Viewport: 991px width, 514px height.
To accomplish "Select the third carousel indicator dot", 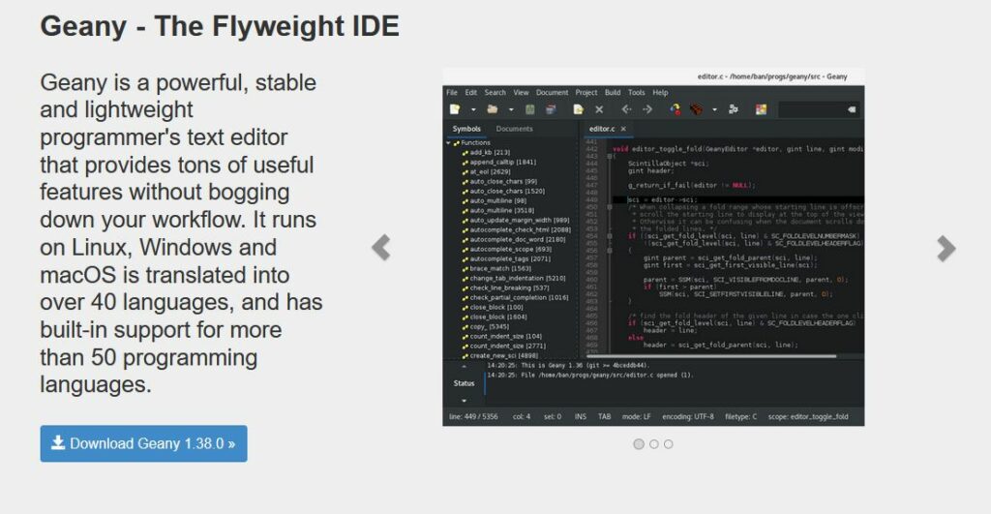I will pyautogui.click(x=668, y=444).
